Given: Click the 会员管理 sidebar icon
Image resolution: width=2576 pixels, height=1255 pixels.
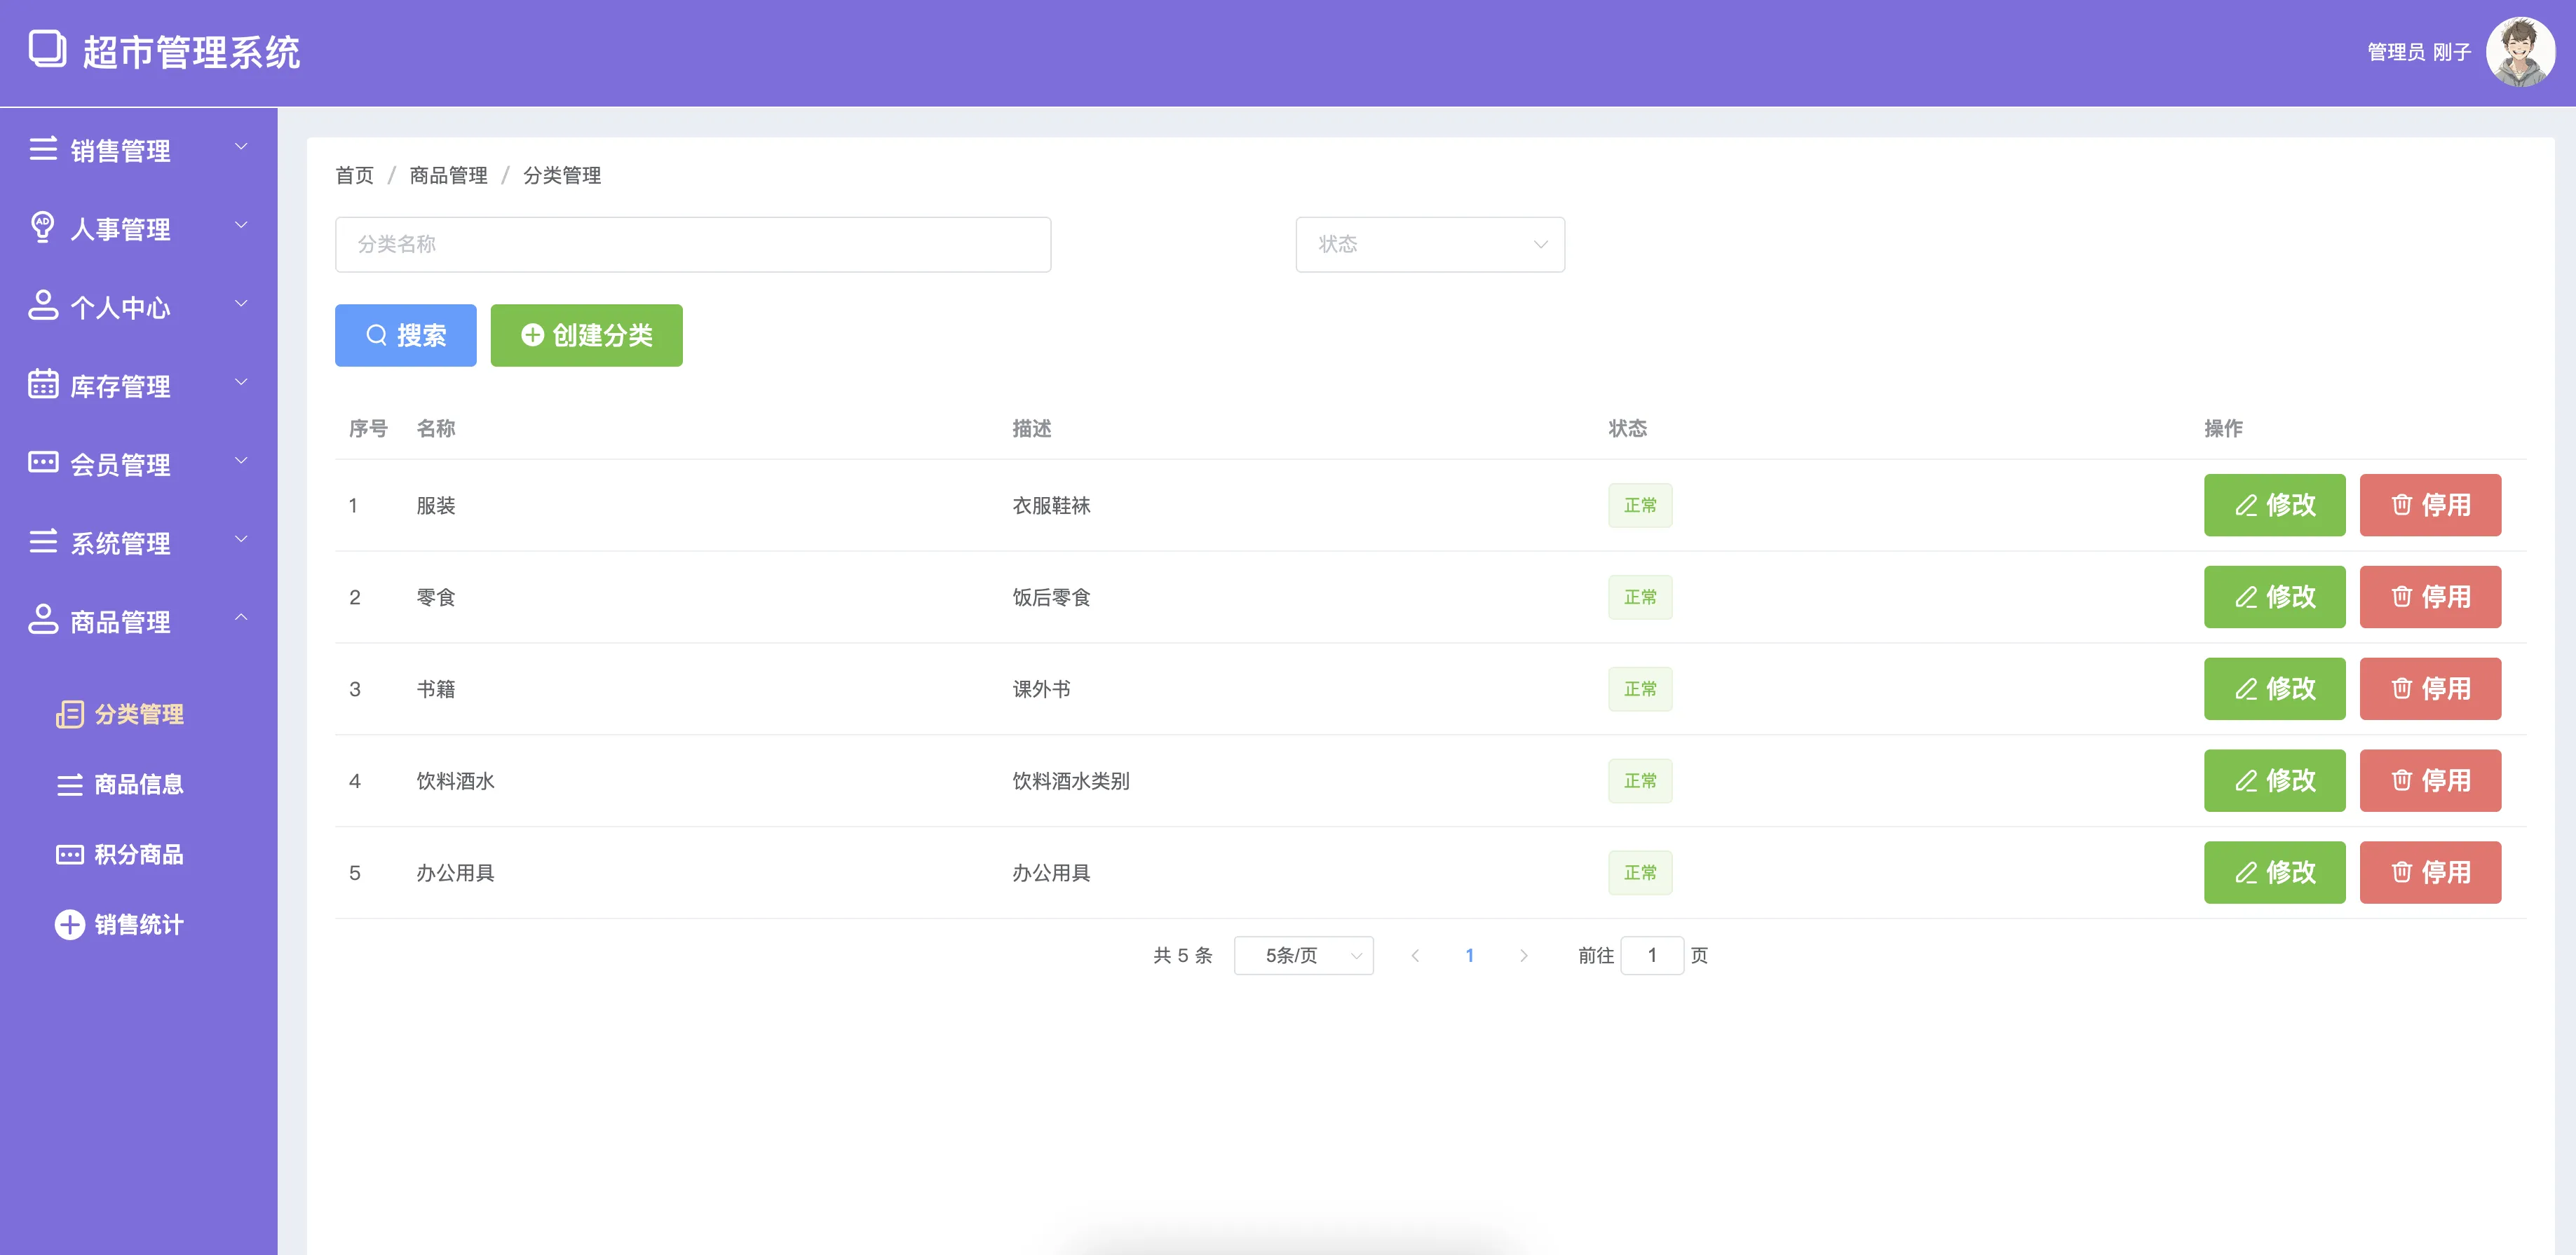Looking at the screenshot, I should 43,462.
